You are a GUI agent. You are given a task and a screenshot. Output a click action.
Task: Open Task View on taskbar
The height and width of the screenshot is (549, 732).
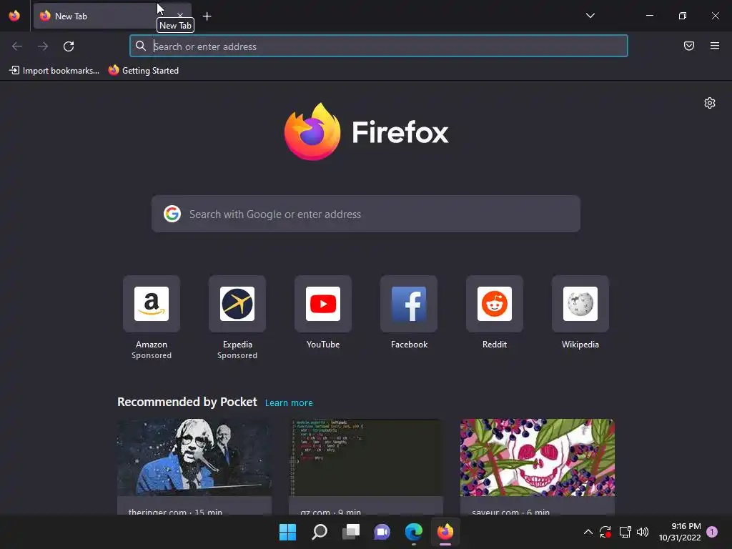coord(350,532)
